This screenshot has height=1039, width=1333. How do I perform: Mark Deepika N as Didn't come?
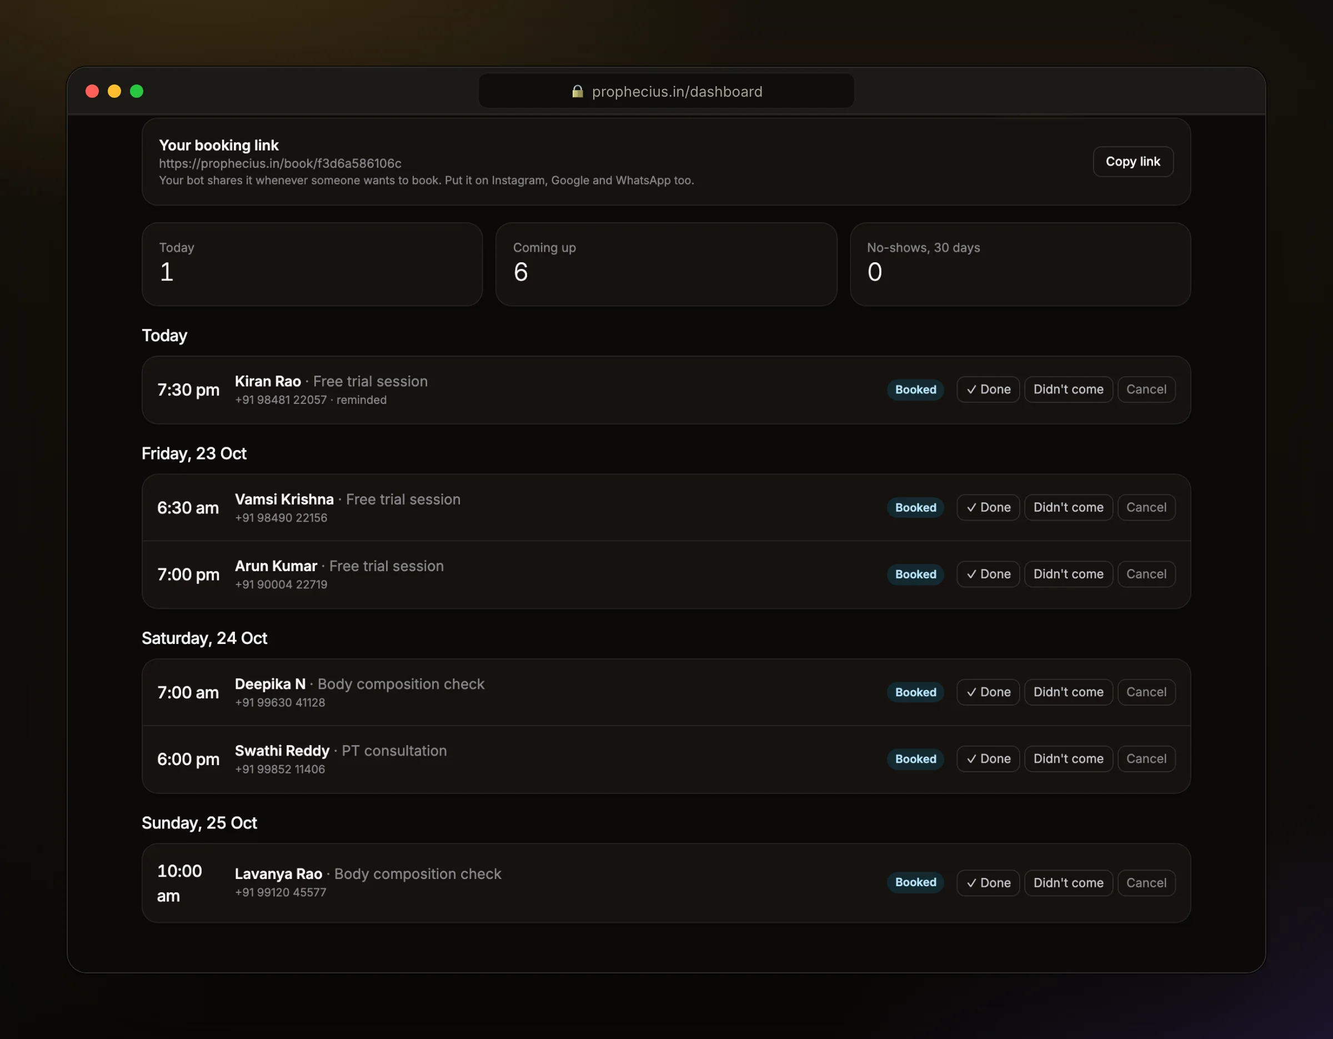pos(1068,692)
